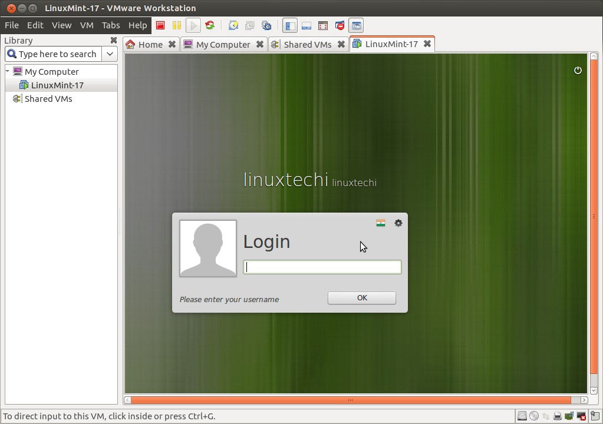Click the user avatar picture in login box

(208, 249)
